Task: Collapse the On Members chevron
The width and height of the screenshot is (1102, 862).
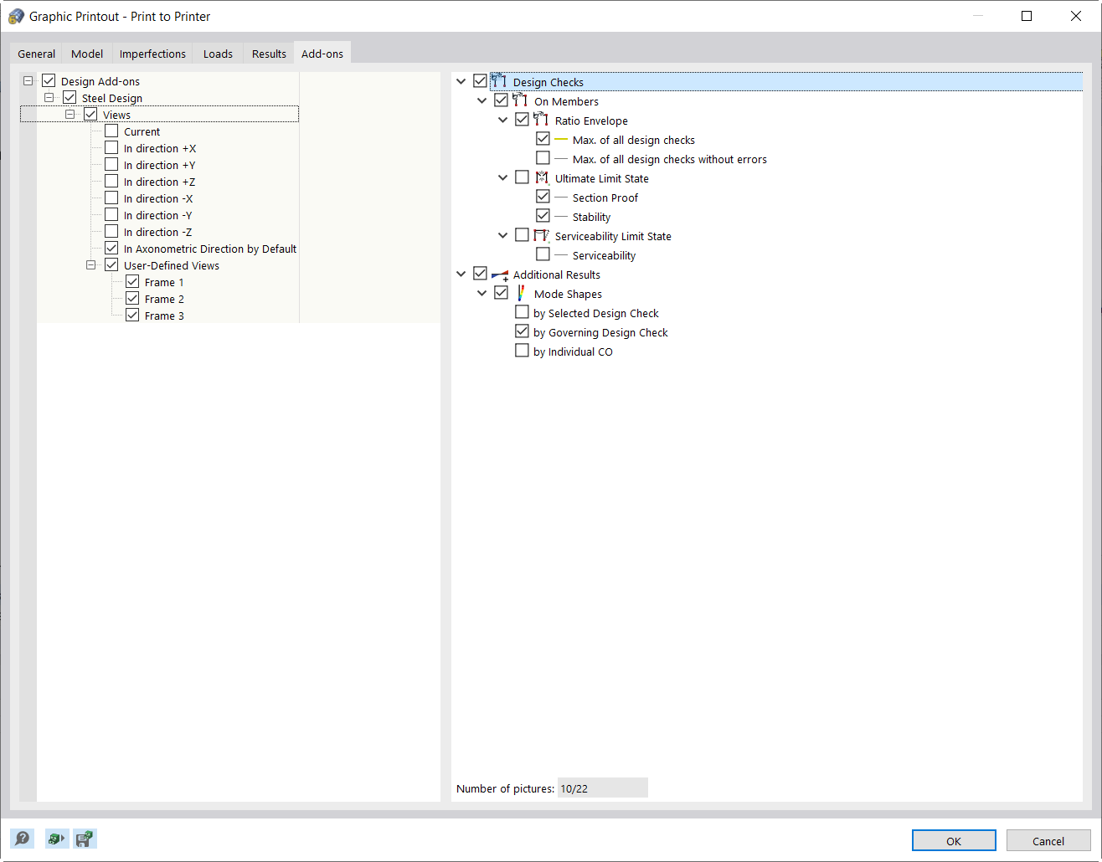Action: 481,100
